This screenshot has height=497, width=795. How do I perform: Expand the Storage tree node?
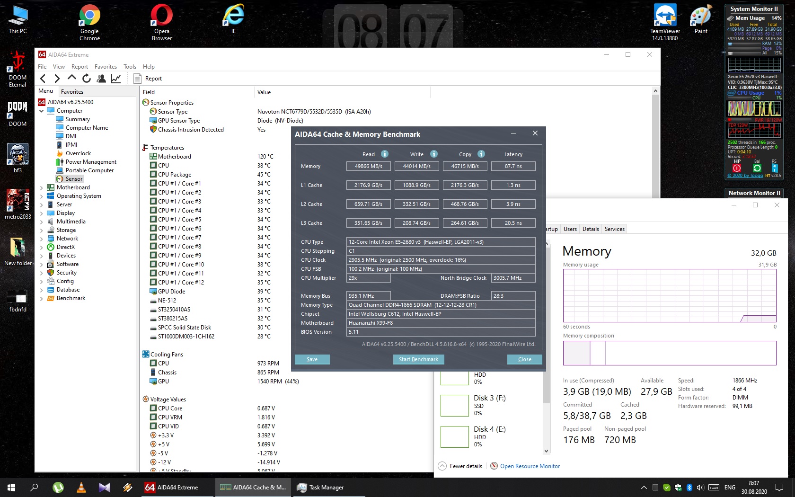41,230
